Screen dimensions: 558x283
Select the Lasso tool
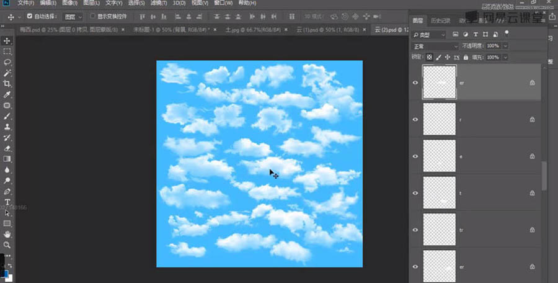[7, 62]
